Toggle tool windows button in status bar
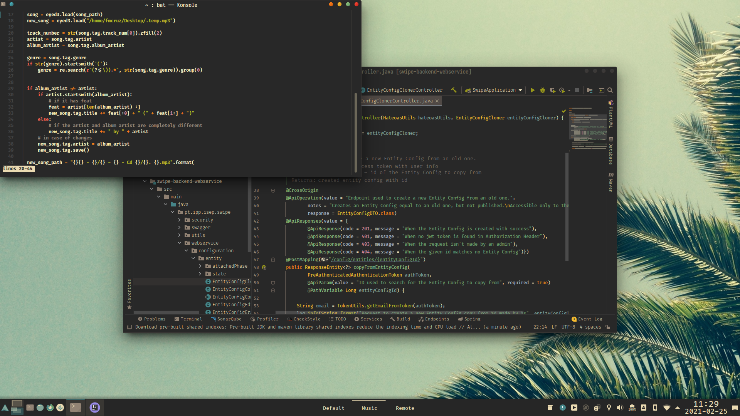This screenshot has width=740, height=416. coord(129,327)
